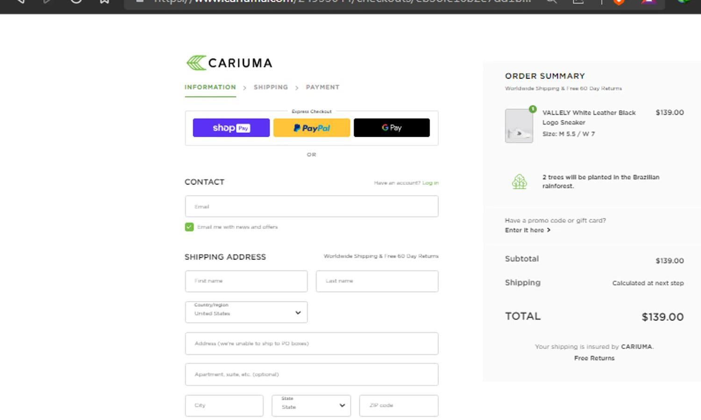Pay with Shop Pay button

click(231, 128)
